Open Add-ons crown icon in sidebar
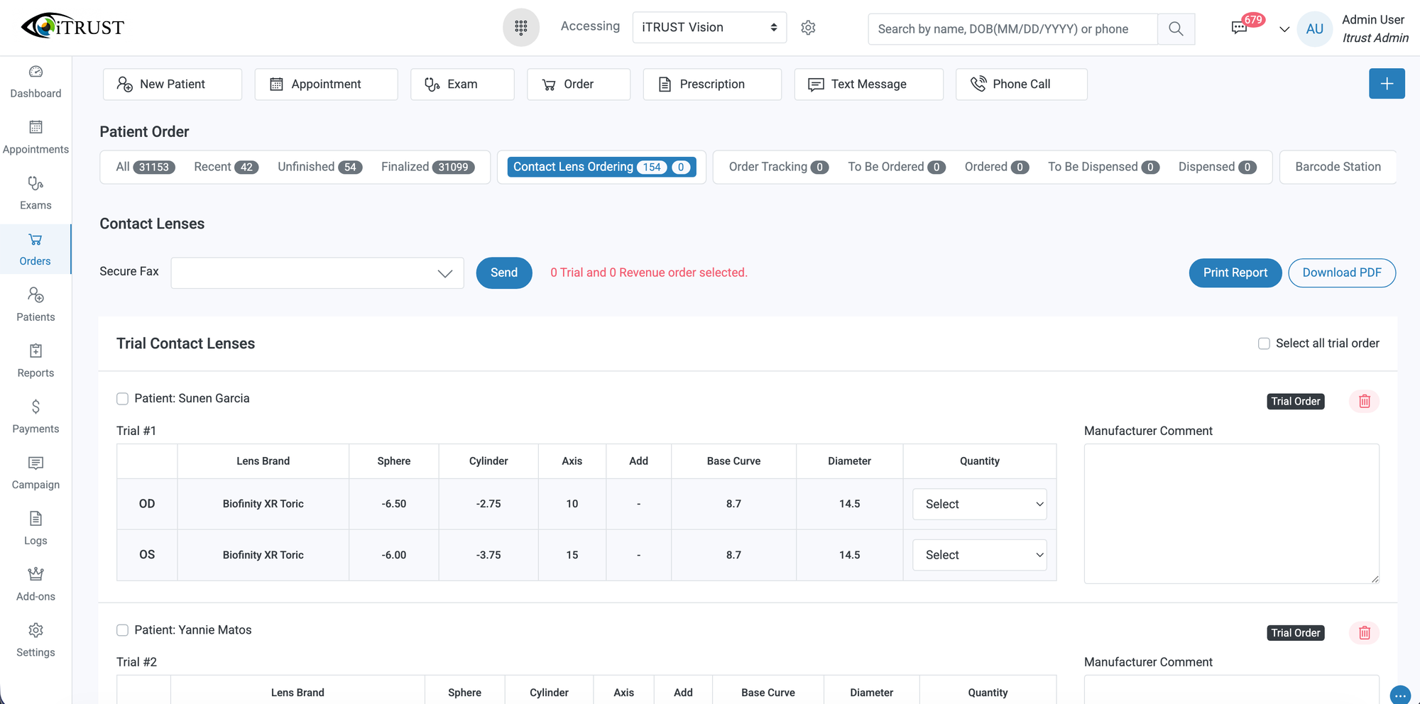This screenshot has width=1420, height=704. coord(35,584)
